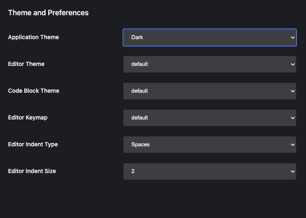Open the Editor Indent Size dropdown
Image resolution: width=306 pixels, height=218 pixels.
(x=209, y=171)
